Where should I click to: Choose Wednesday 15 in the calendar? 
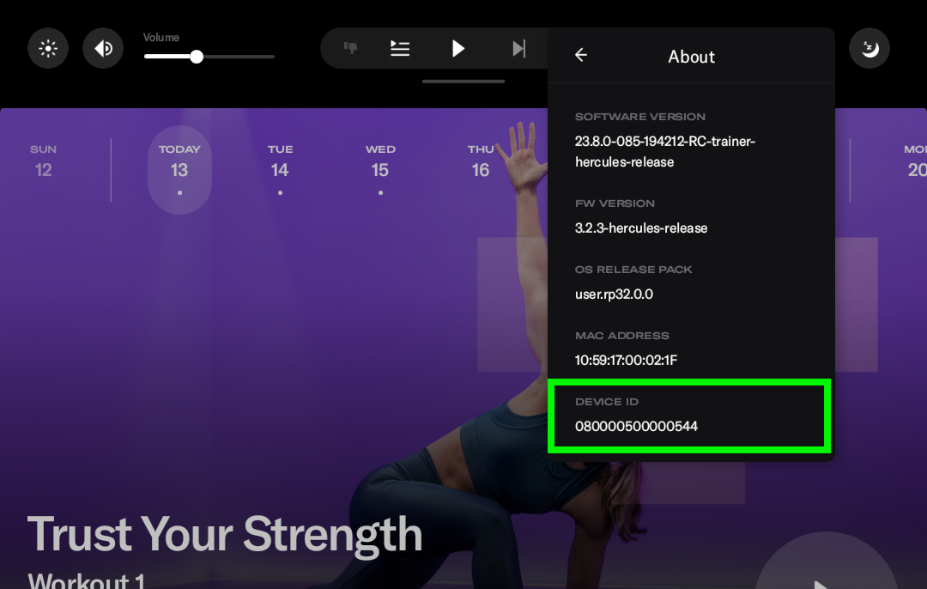380,161
